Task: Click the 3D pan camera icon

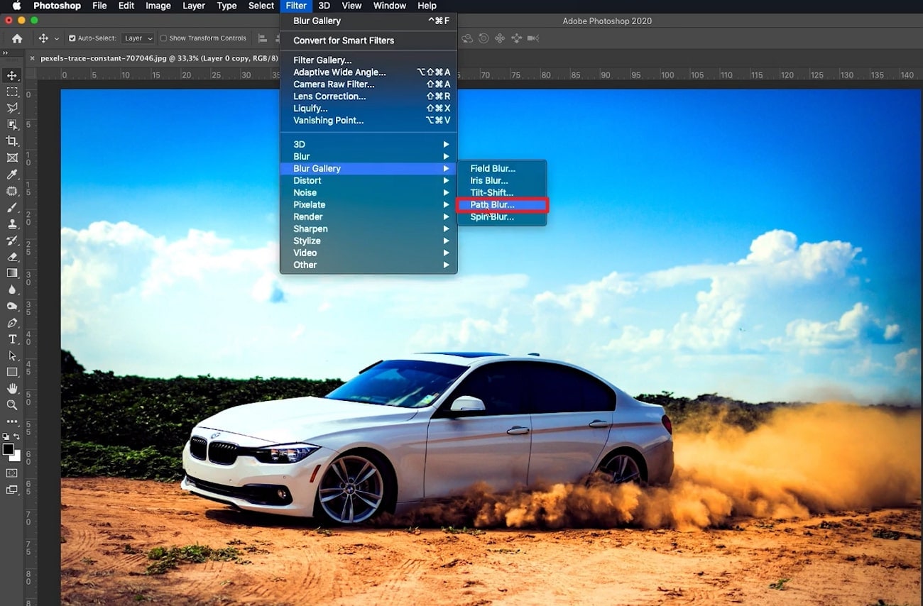Action: (x=500, y=38)
